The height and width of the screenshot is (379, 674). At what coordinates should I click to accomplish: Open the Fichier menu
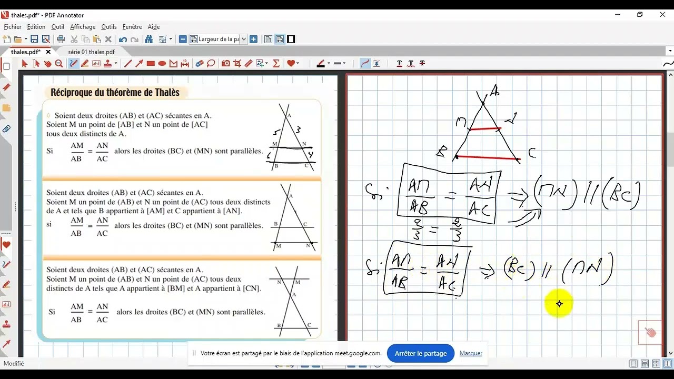(x=13, y=27)
